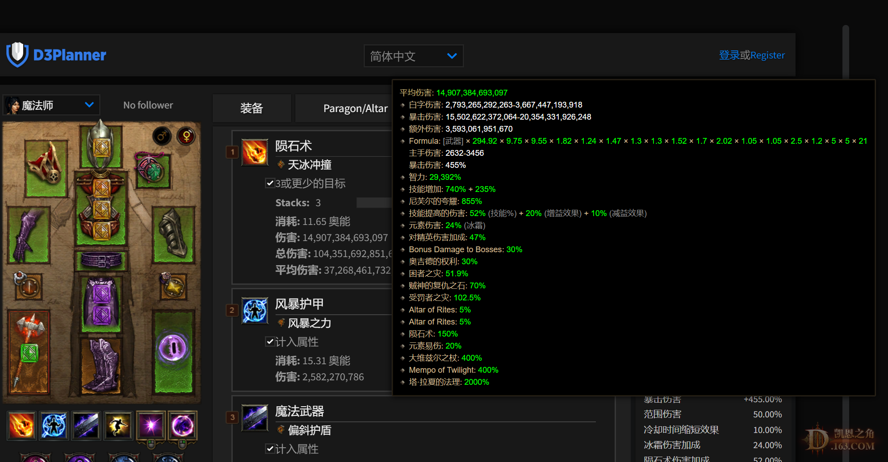
Task: Click the 魔法武器 skill title
Action: click(x=299, y=411)
